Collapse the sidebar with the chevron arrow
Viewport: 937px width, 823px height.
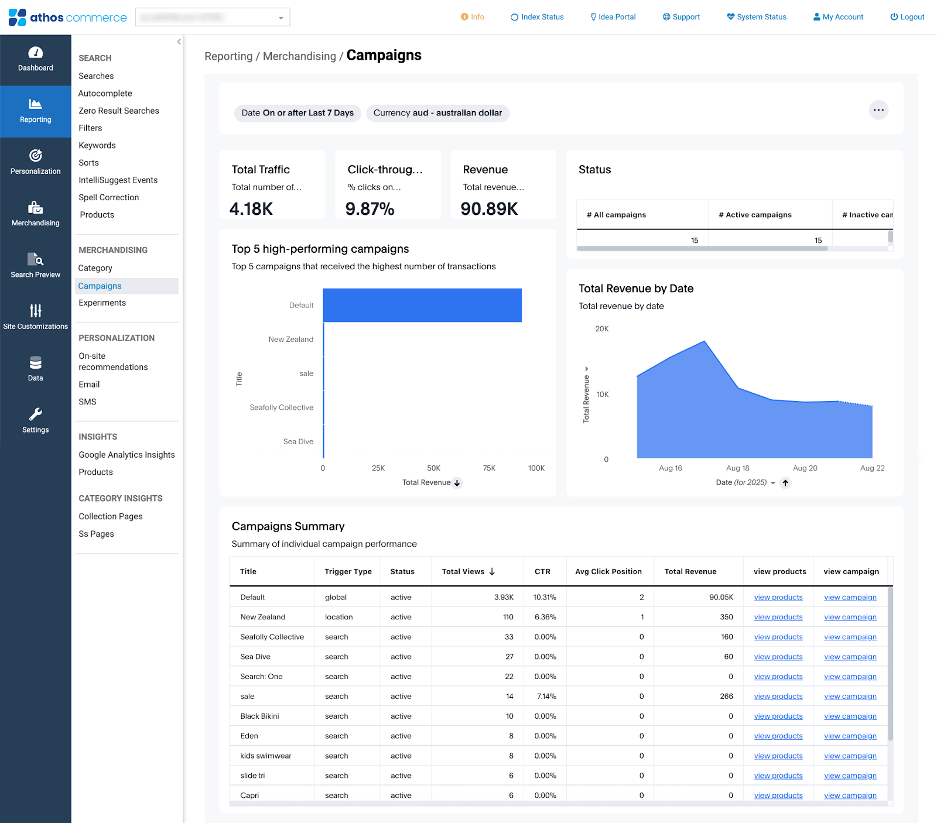tap(179, 42)
